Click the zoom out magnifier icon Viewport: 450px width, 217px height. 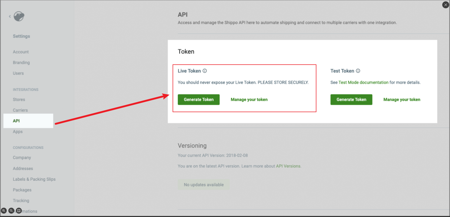tap(11, 211)
